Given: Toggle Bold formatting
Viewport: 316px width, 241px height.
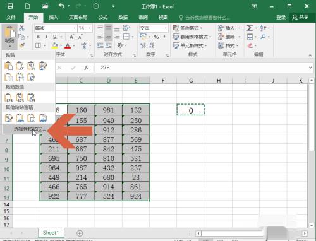Looking at the screenshot, I should pyautogui.click(x=38, y=37).
